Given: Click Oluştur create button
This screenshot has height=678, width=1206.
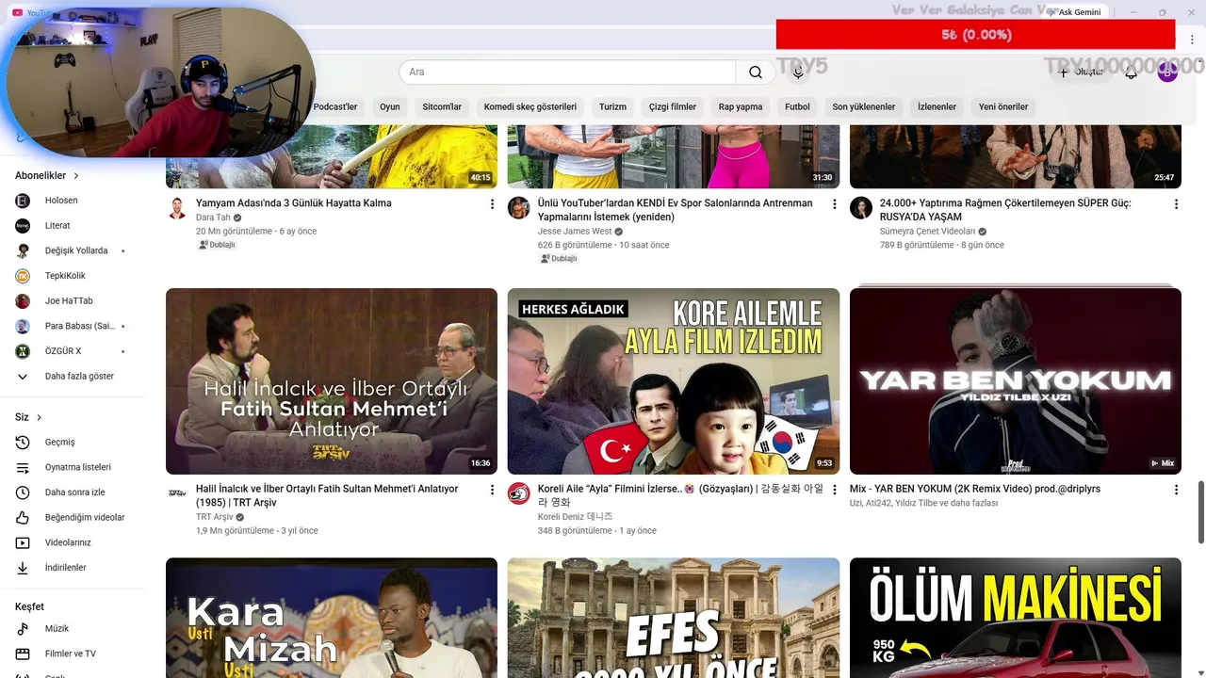Looking at the screenshot, I should (1081, 73).
